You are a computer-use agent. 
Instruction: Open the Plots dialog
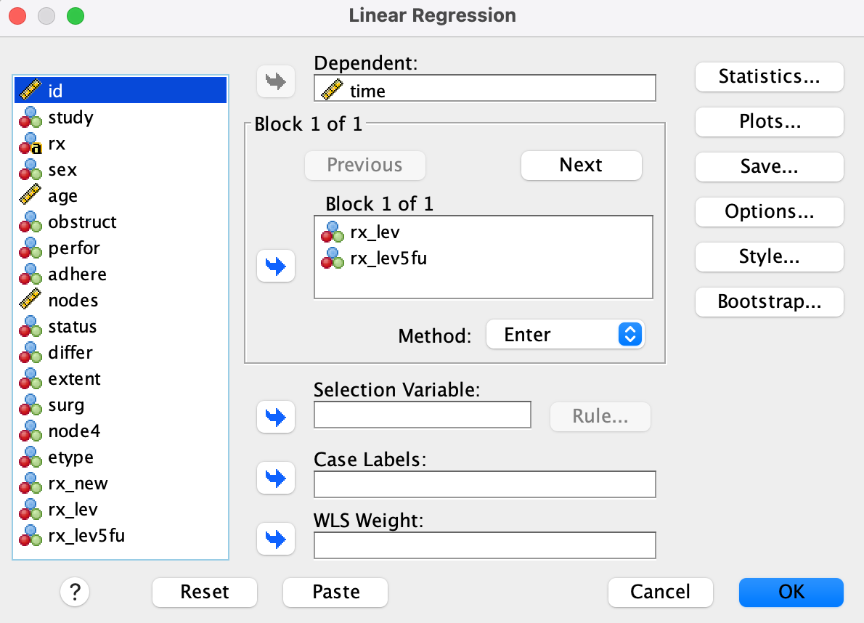[x=769, y=122]
